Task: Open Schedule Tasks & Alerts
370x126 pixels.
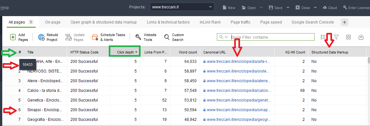Action: 108,37
